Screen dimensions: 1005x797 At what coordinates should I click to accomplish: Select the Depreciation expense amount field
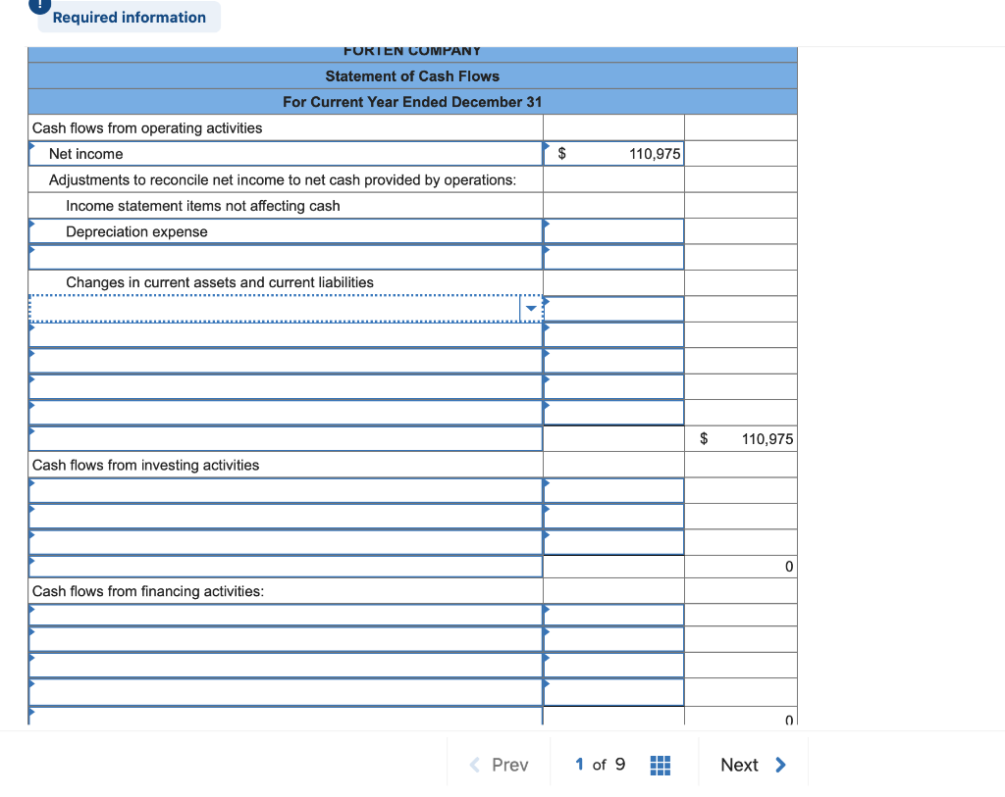point(613,231)
